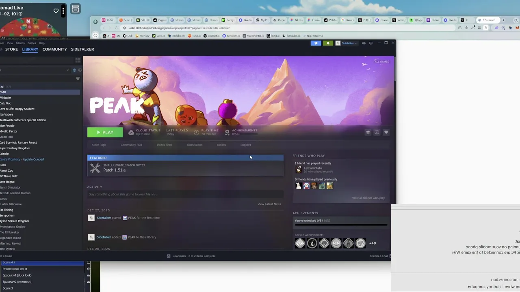
Task: Toggle sort by recent activity clock icon
Action: pyautogui.click(x=74, y=70)
